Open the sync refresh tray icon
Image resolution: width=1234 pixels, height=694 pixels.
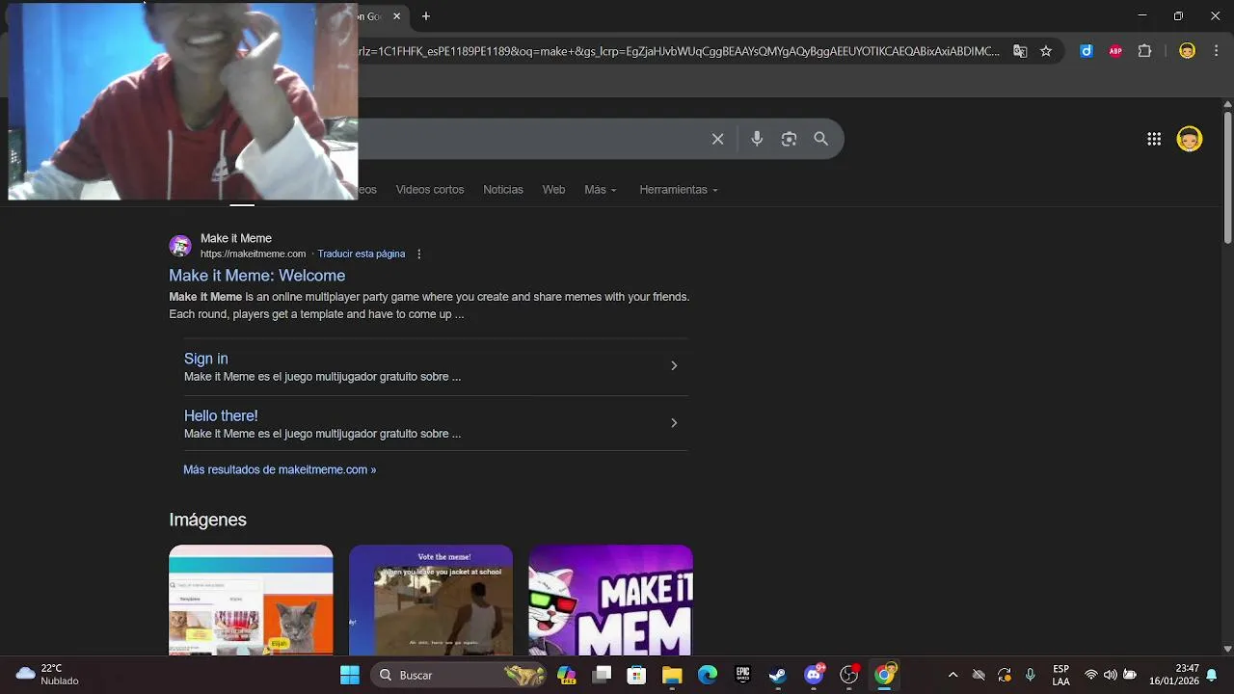[1005, 675]
